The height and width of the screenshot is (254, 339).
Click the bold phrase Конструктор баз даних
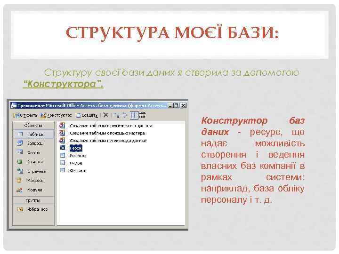click(252, 126)
